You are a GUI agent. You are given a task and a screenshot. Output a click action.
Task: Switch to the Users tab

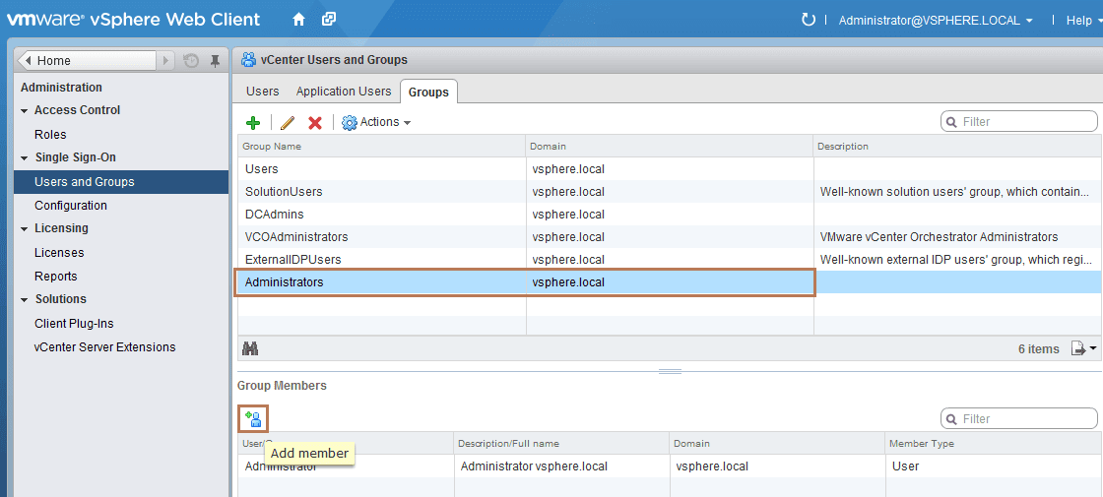pyautogui.click(x=262, y=92)
